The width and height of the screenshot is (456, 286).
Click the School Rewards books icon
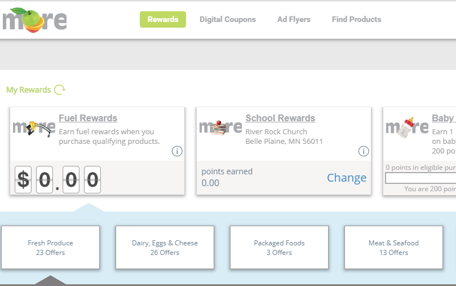pyautogui.click(x=220, y=128)
